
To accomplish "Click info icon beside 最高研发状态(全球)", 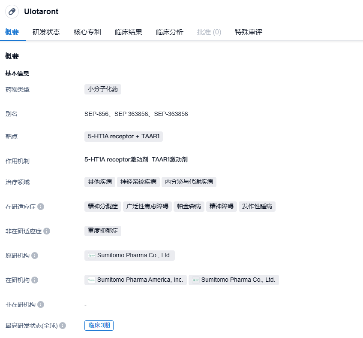I will pyautogui.click(x=63, y=326).
